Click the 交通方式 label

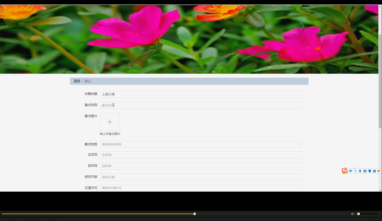[x=91, y=188]
